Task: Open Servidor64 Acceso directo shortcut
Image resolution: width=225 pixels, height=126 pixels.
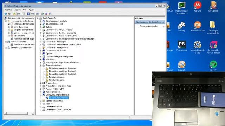Action: [213, 47]
